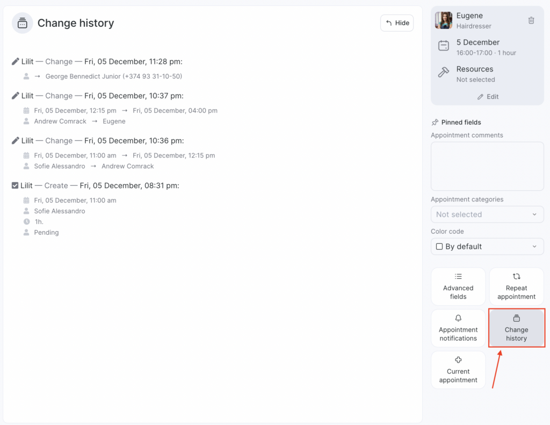Select the Repeat appointment option
550x425 pixels.
pyautogui.click(x=516, y=287)
